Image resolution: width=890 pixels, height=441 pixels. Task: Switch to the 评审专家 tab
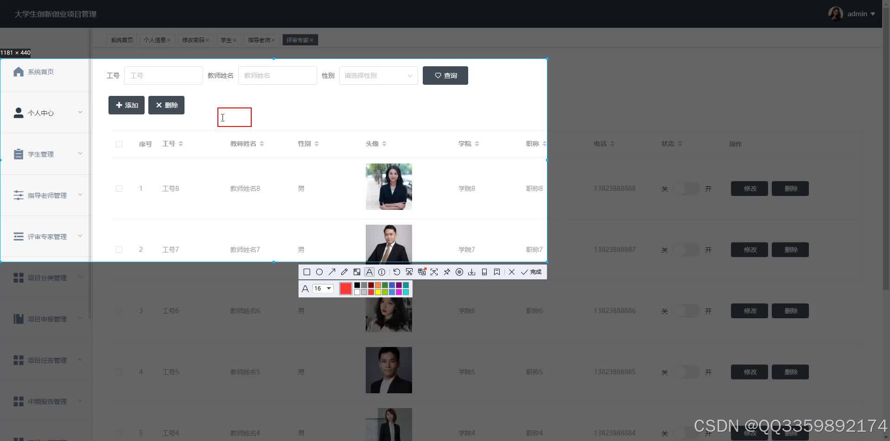pyautogui.click(x=299, y=40)
